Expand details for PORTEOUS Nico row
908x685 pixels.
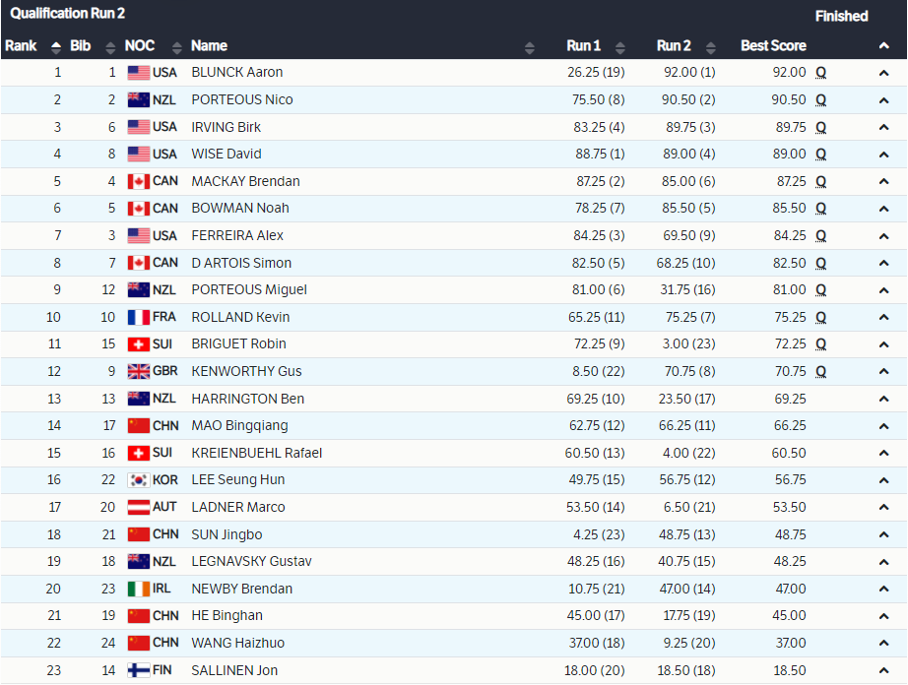883,100
